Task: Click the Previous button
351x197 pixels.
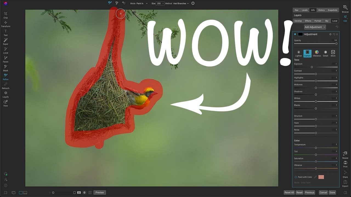Action: (310, 193)
